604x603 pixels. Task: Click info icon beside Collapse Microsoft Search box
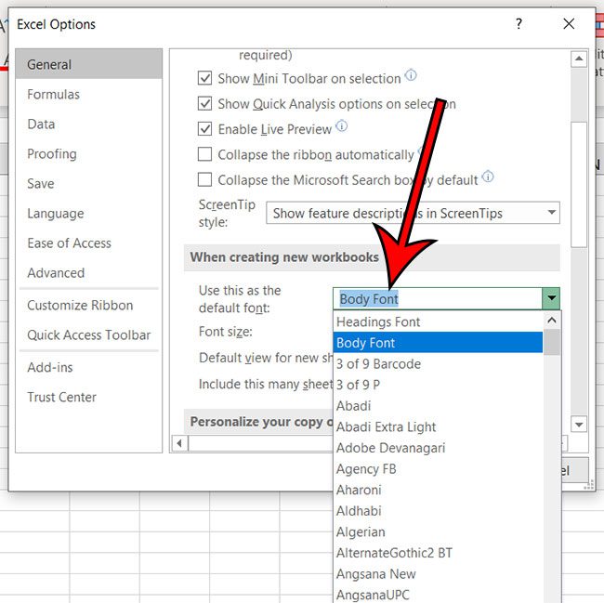point(488,177)
